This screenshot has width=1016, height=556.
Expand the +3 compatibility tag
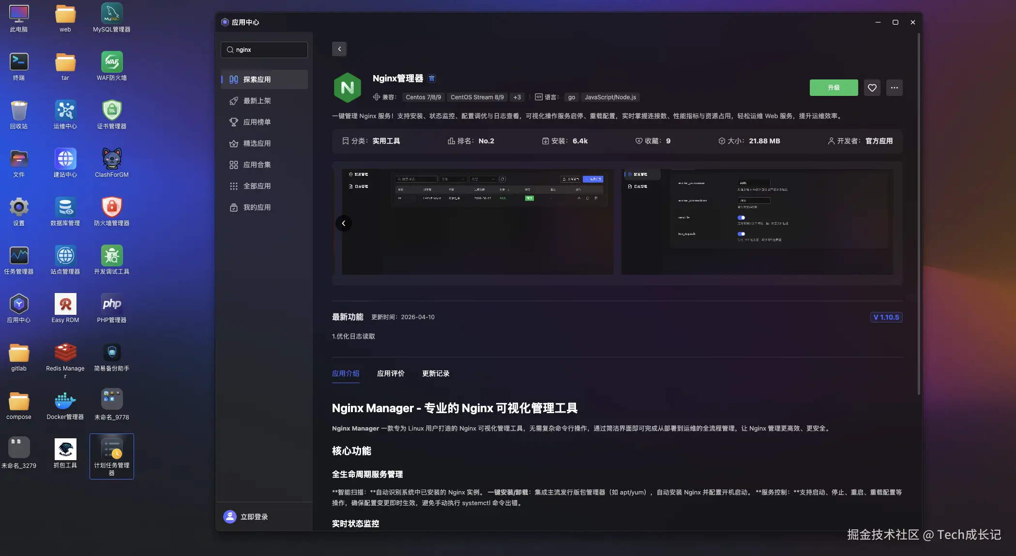(x=517, y=97)
